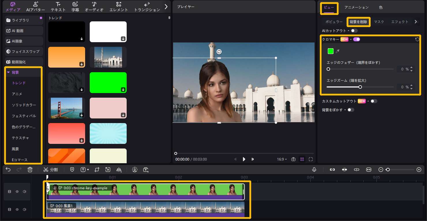Open the 16:9 aspect ratio dropdown
The image size is (427, 221).
[282, 159]
